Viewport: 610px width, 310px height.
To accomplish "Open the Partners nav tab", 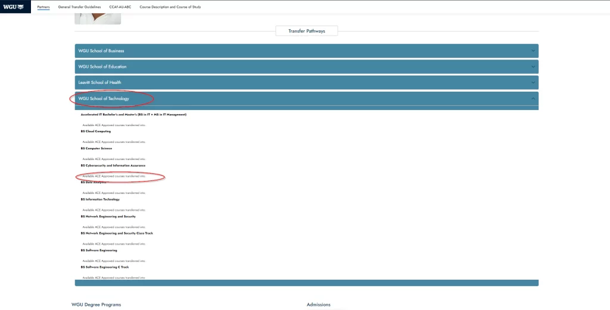I will pyautogui.click(x=43, y=7).
